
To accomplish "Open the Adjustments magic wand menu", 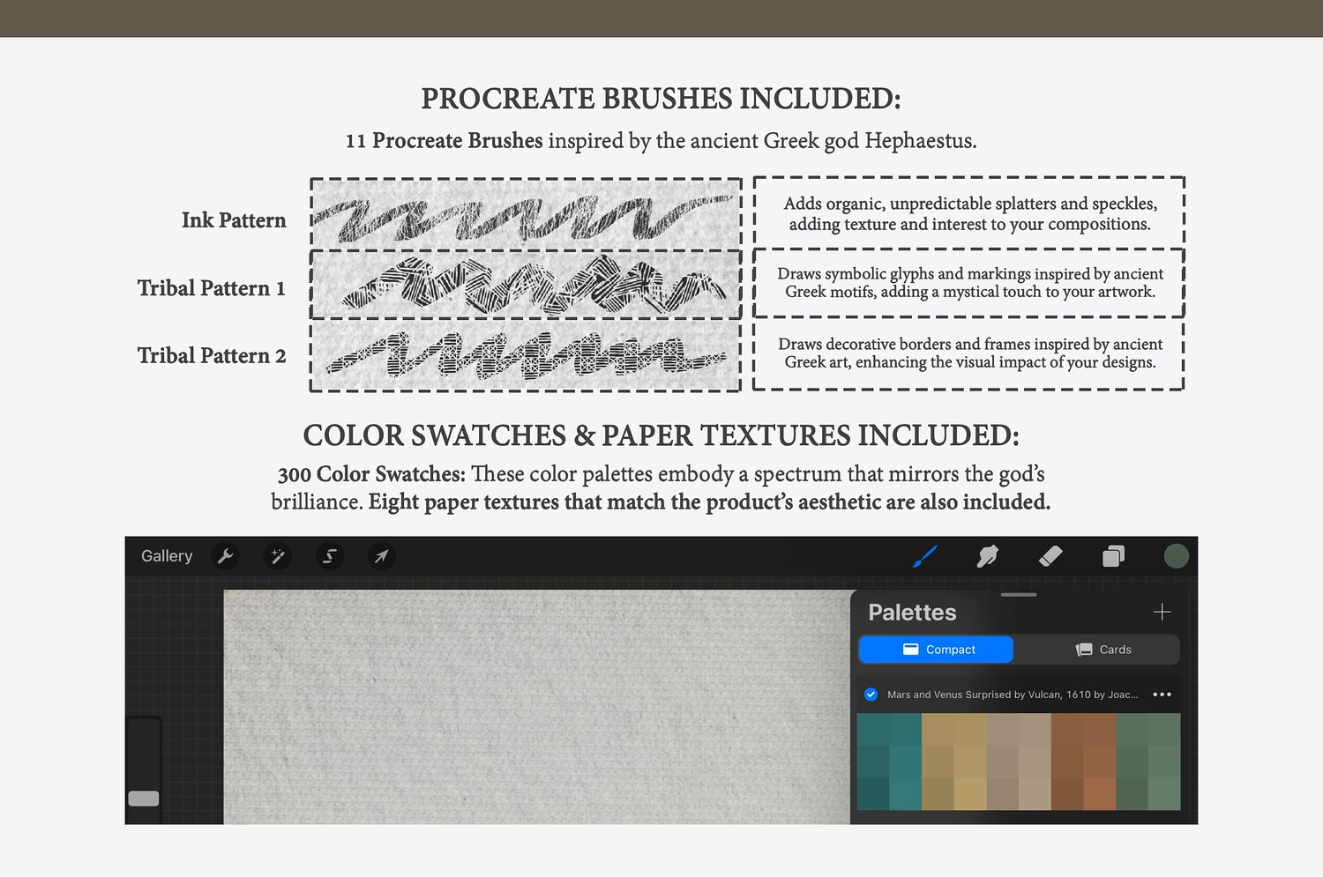I will [277, 556].
